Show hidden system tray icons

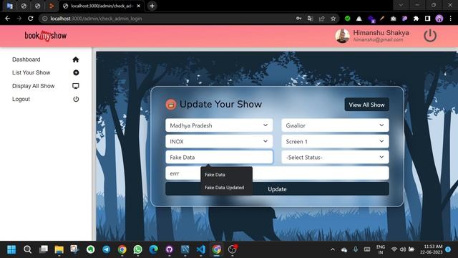click(332, 249)
